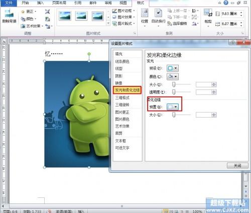Viewport: 251px width, 213px height.
Task: Click the soft edges size spinner
Action: click(206, 115)
